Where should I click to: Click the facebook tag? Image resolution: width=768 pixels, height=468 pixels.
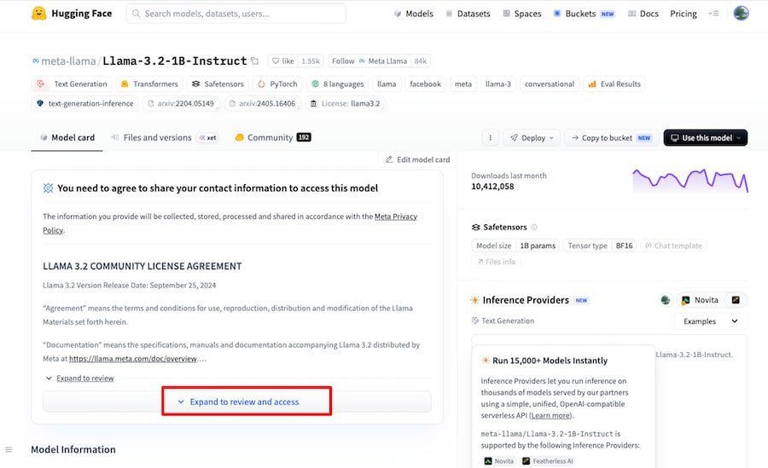coord(425,84)
